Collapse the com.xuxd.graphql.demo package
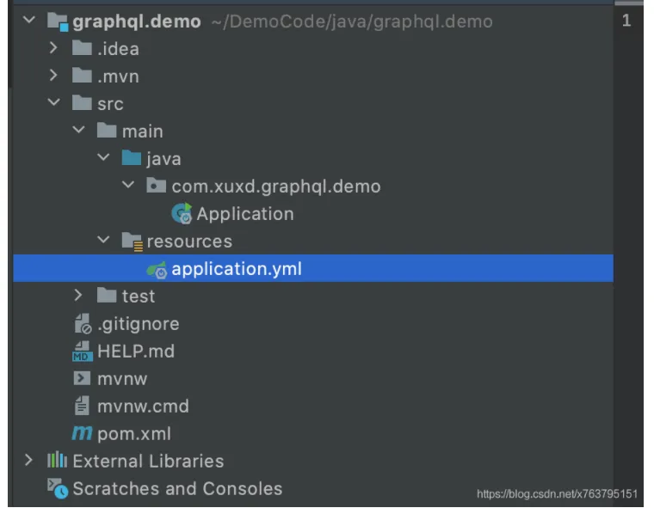The height and width of the screenshot is (508, 654). tap(129, 187)
